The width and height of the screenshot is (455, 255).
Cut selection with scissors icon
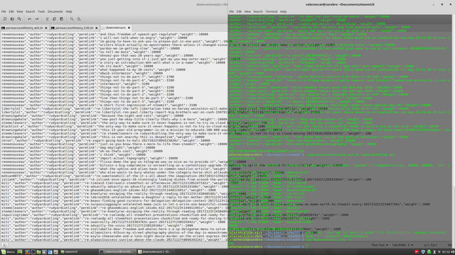click(47, 19)
